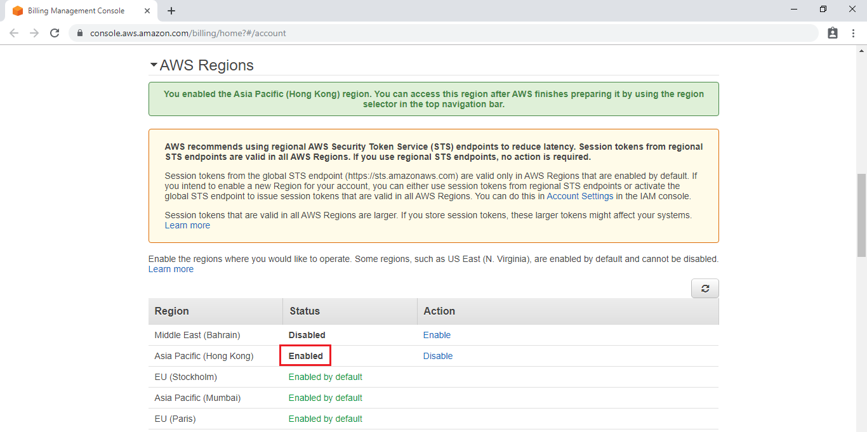Click Learn more in the STS notice
This screenshot has height=432, width=867.
pyautogui.click(x=187, y=225)
